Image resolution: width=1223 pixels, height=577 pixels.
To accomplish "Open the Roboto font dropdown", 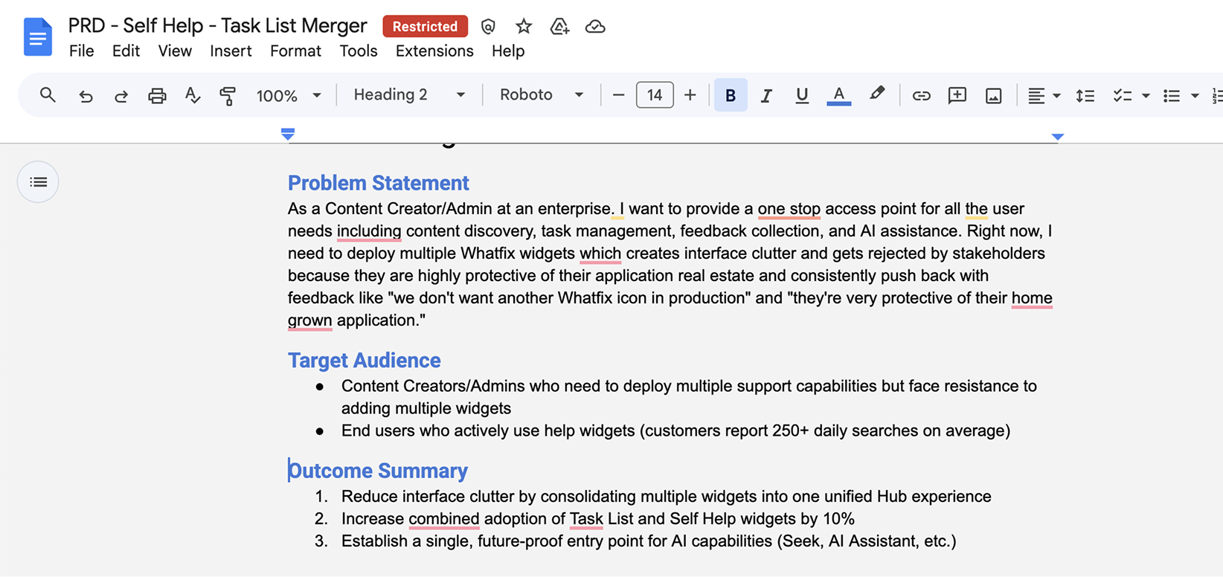I will 541,95.
